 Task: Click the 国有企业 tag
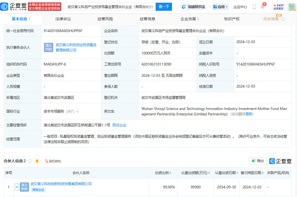click(38, 190)
